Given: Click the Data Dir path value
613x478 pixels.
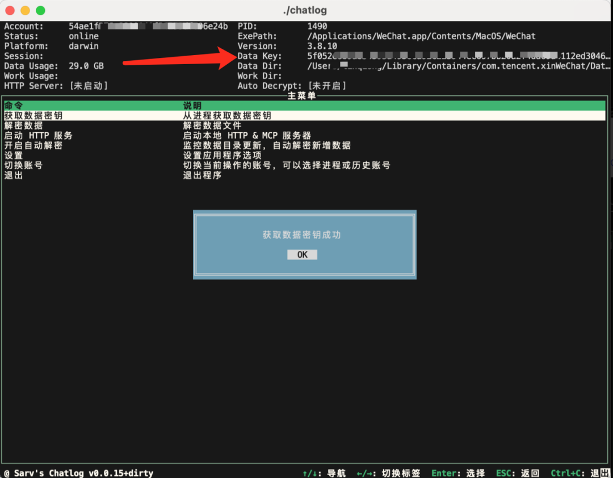Looking at the screenshot, I should tap(459, 66).
